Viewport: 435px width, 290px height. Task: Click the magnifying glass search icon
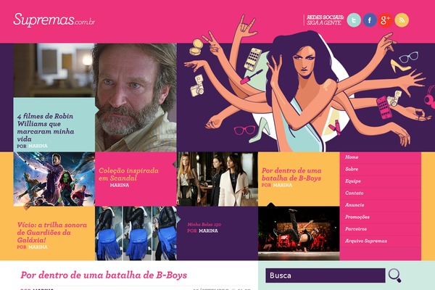395,275
